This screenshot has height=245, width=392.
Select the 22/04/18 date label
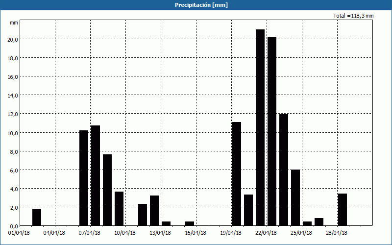tap(266, 233)
